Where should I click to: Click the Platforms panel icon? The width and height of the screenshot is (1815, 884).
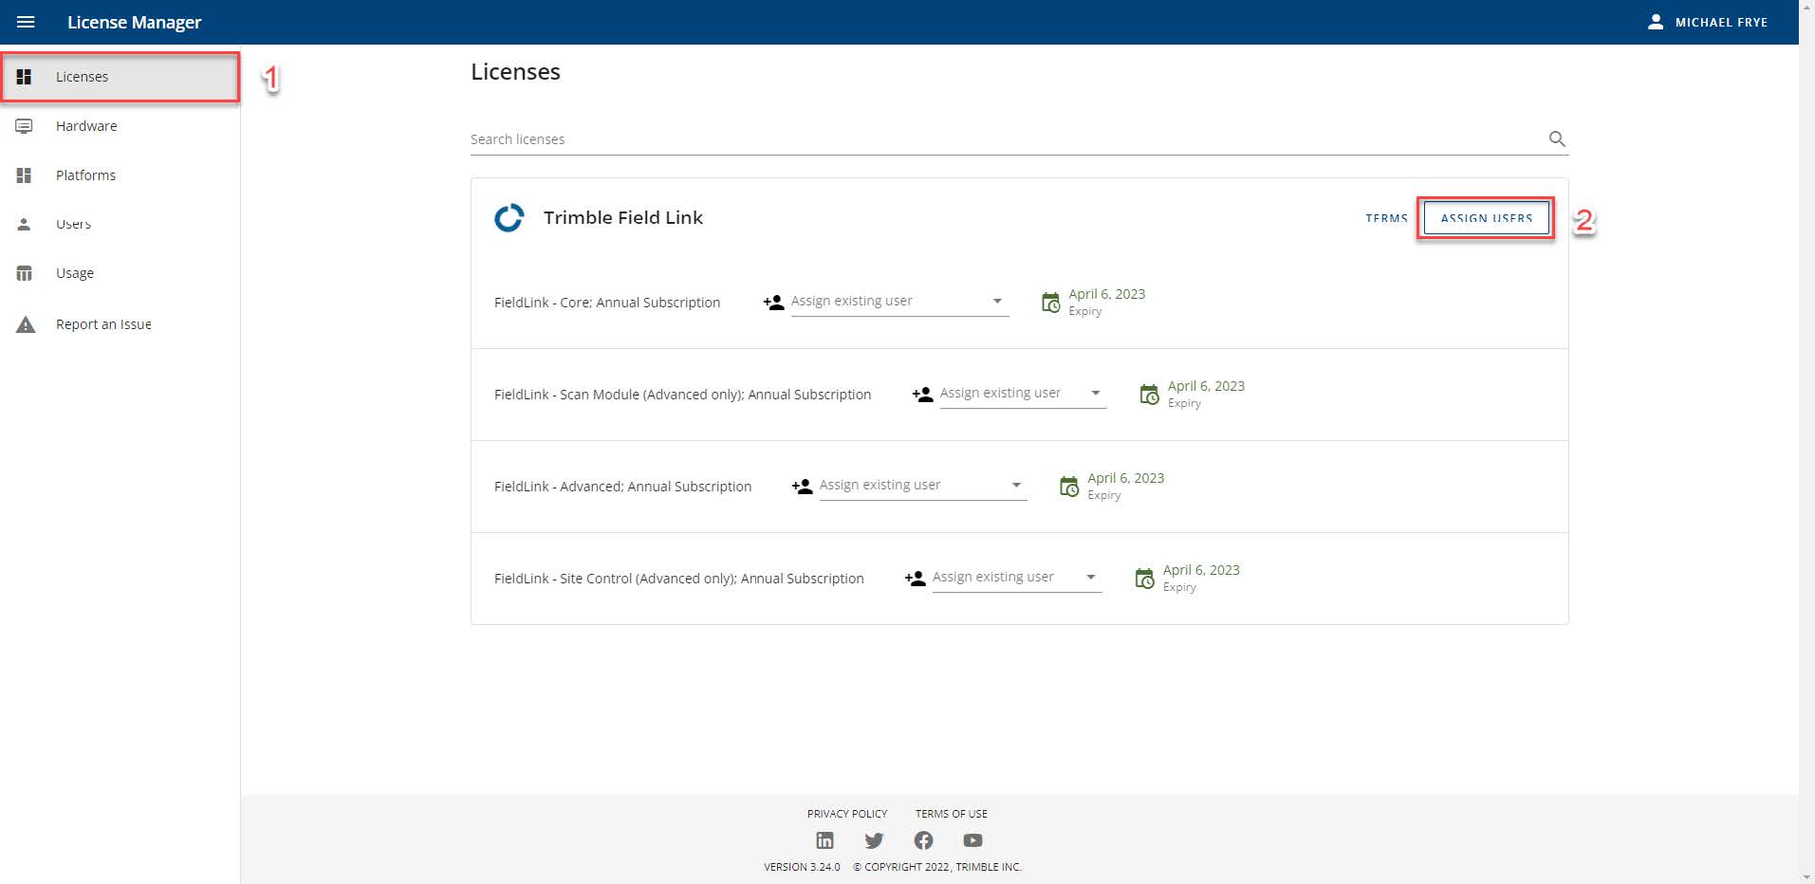(25, 175)
